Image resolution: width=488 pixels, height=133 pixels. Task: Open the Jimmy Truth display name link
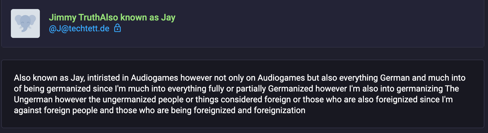pos(112,17)
